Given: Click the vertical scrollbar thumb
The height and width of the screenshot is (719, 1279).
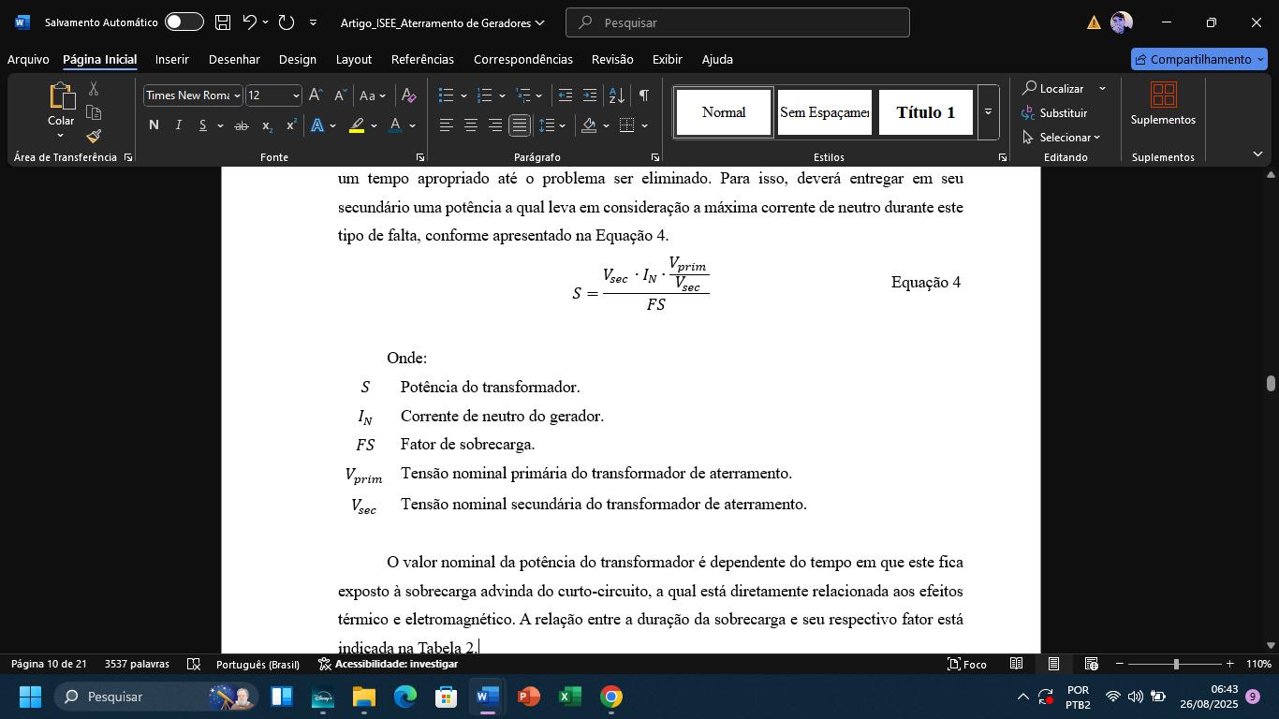Looking at the screenshot, I should tap(1271, 383).
